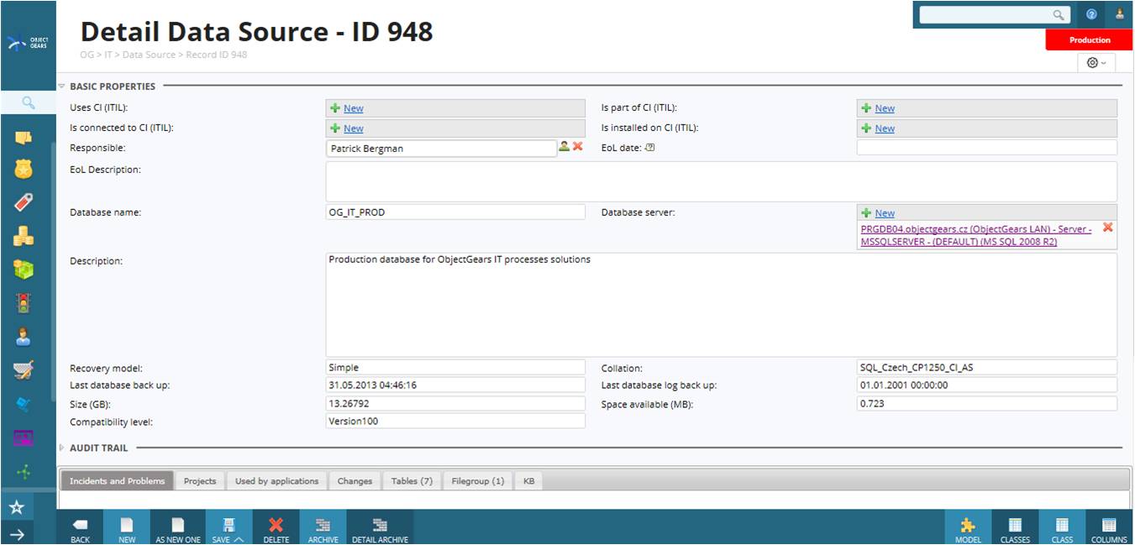Switch to the Projects tab
This screenshot has width=1135, height=545.
pos(200,481)
